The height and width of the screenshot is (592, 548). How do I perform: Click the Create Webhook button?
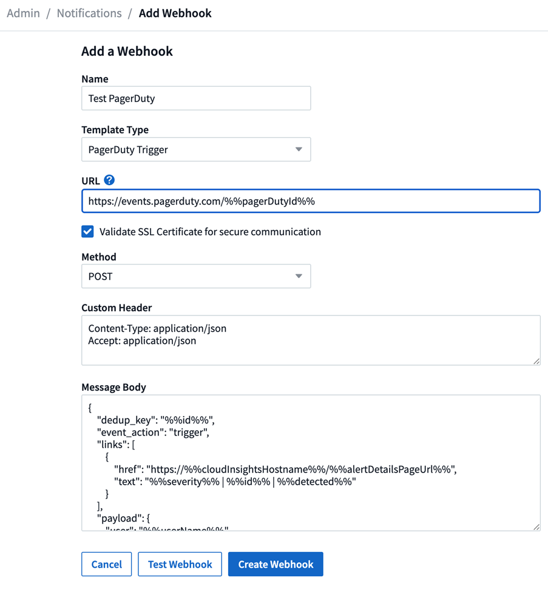276,564
